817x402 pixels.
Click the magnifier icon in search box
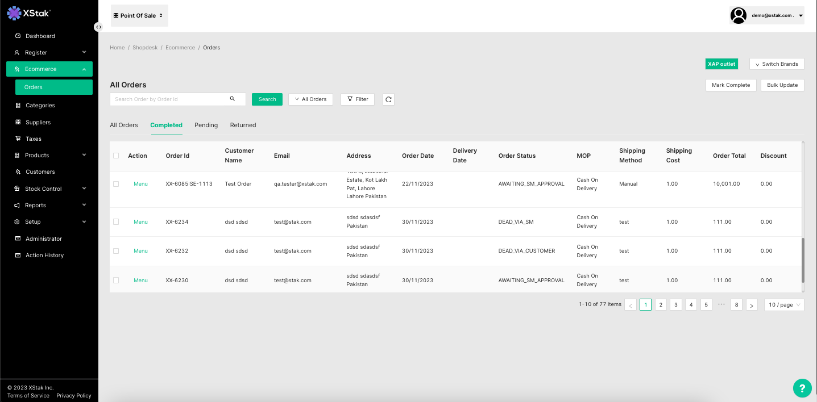(233, 99)
